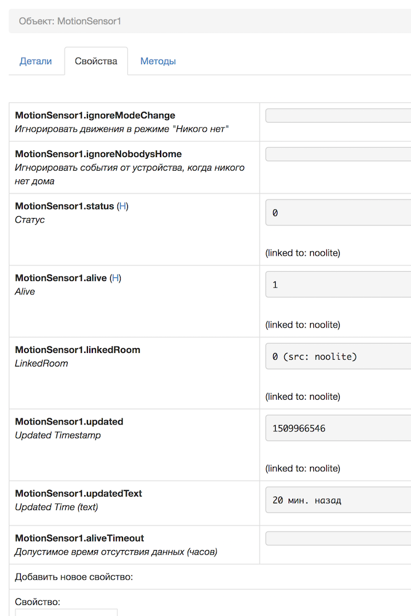
Task: Click the MotionSensor1.aliveTimeout property name
Action: pos(79,538)
